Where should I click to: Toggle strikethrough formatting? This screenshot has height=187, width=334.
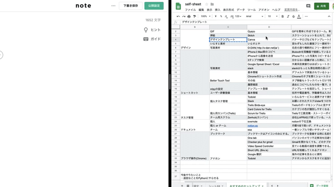point(294,16)
